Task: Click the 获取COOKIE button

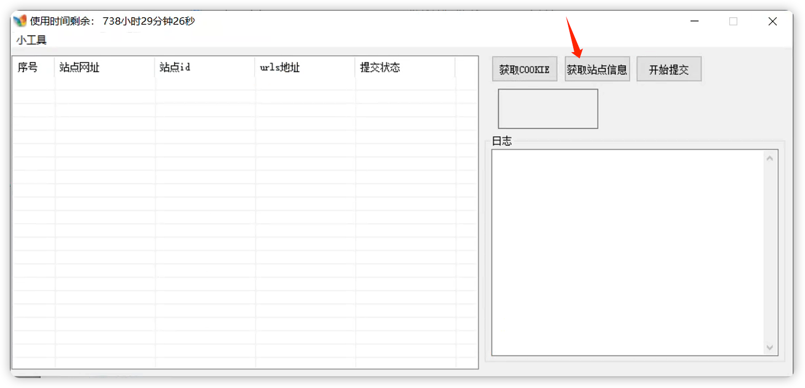Action: [x=524, y=69]
